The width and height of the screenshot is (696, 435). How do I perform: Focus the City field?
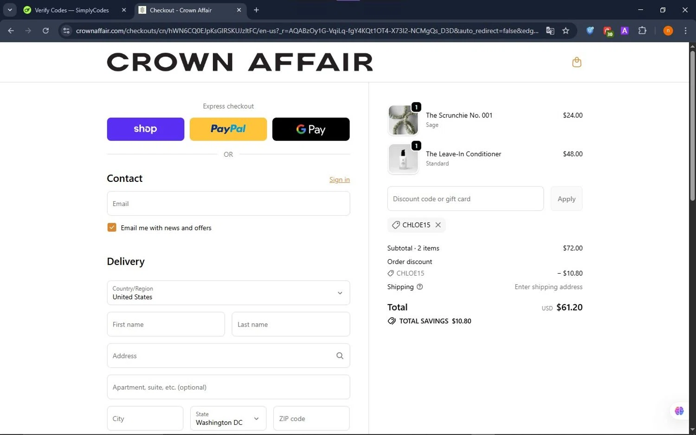pos(145,418)
